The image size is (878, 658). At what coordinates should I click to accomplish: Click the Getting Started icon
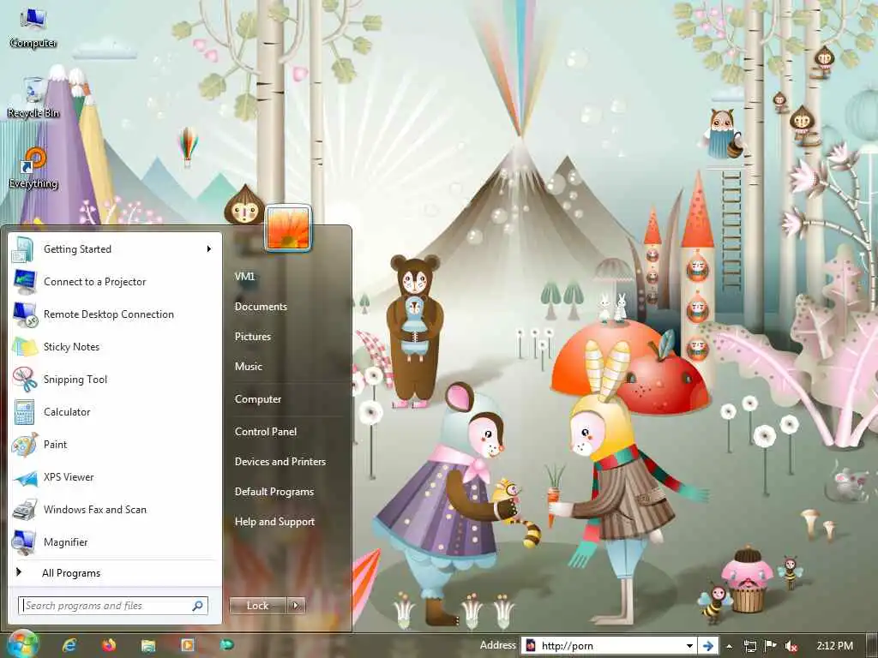point(24,249)
